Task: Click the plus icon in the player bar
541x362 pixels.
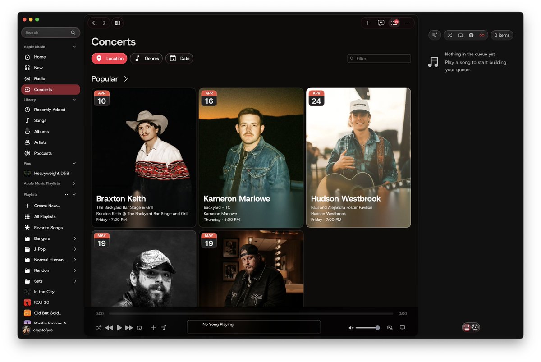Action: pyautogui.click(x=153, y=328)
